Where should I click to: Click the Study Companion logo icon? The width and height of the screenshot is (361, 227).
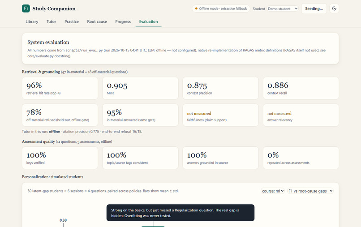tap(26, 9)
